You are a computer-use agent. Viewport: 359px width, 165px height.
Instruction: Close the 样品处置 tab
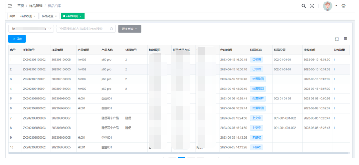coord(56,16)
